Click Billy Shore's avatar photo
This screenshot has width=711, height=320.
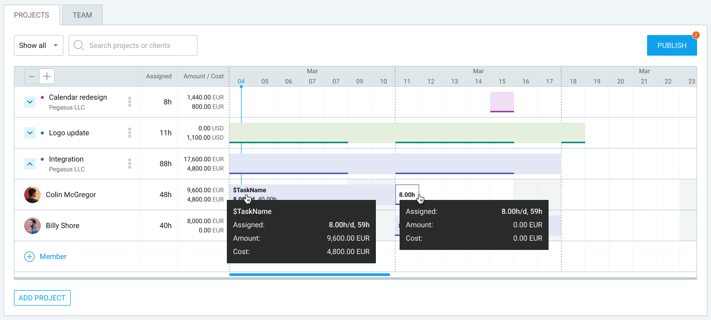(32, 225)
